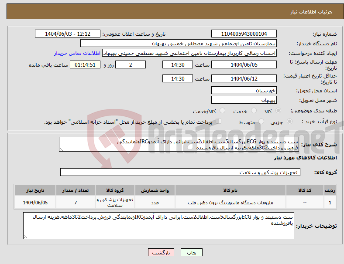Click the گروه کالا field تجهیزات پزشکی و سلامت

(180, 172)
